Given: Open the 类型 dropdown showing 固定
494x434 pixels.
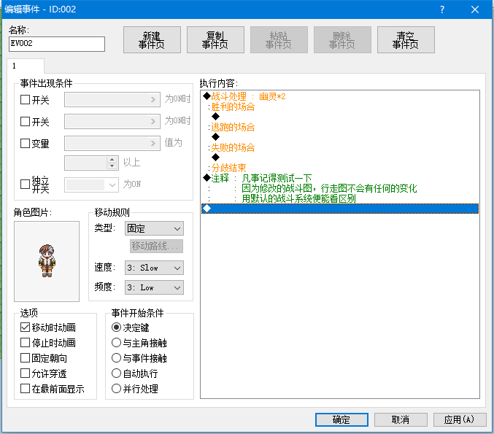Looking at the screenshot, I should tap(154, 228).
